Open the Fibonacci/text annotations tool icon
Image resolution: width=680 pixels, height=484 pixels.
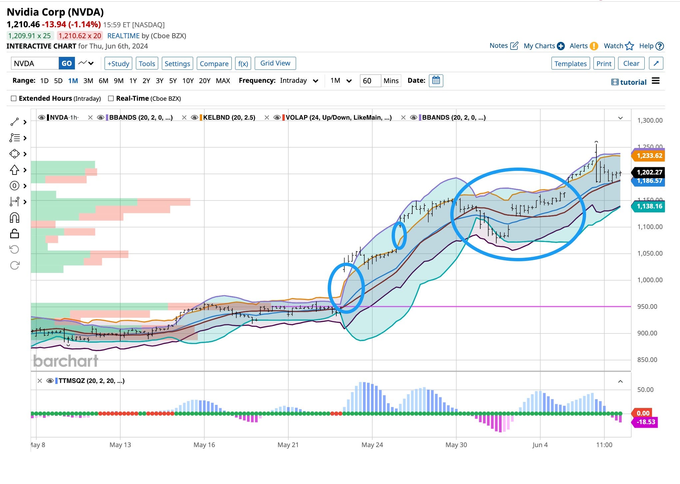click(14, 138)
